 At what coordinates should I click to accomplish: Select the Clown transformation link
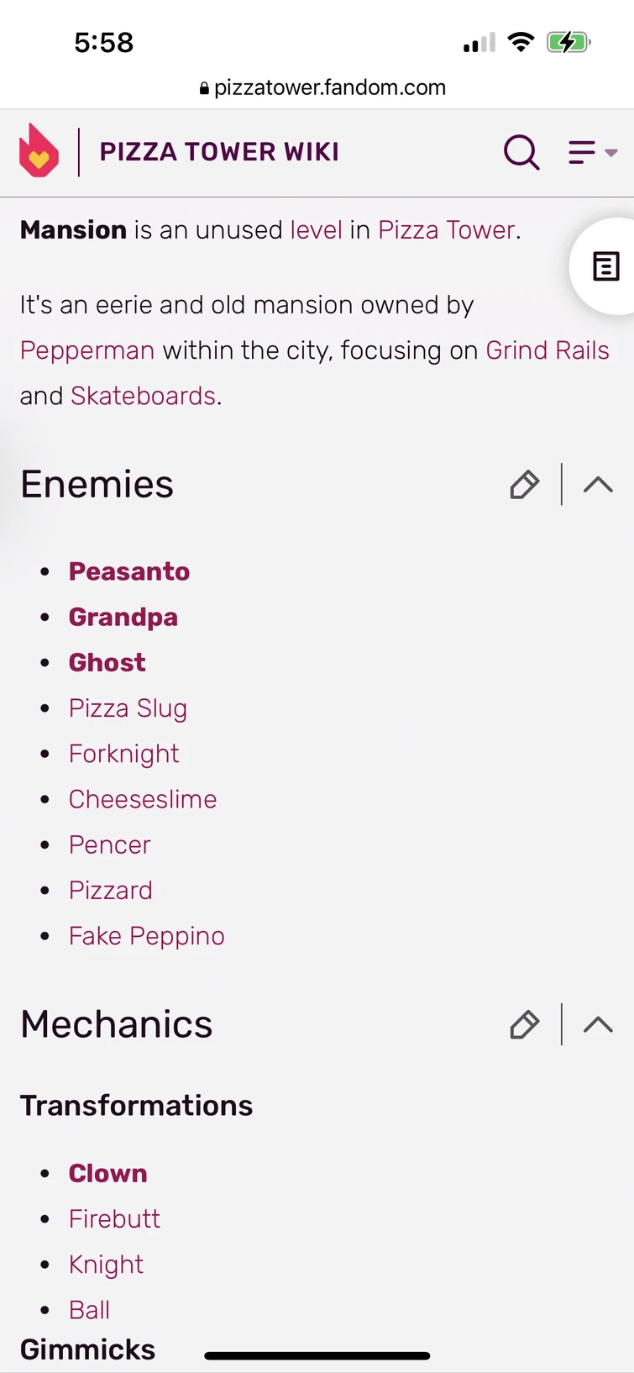click(107, 1173)
